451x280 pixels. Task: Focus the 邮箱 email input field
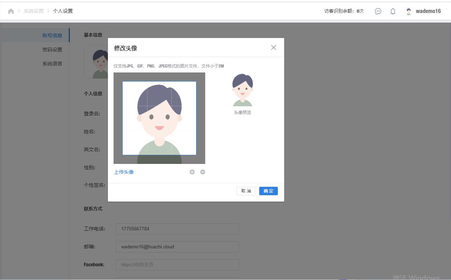(177, 247)
